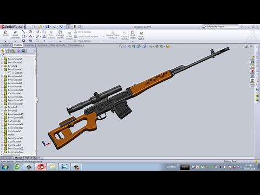Click the Undo arrow icon
The width and height of the screenshot is (260, 195).
point(61,27)
